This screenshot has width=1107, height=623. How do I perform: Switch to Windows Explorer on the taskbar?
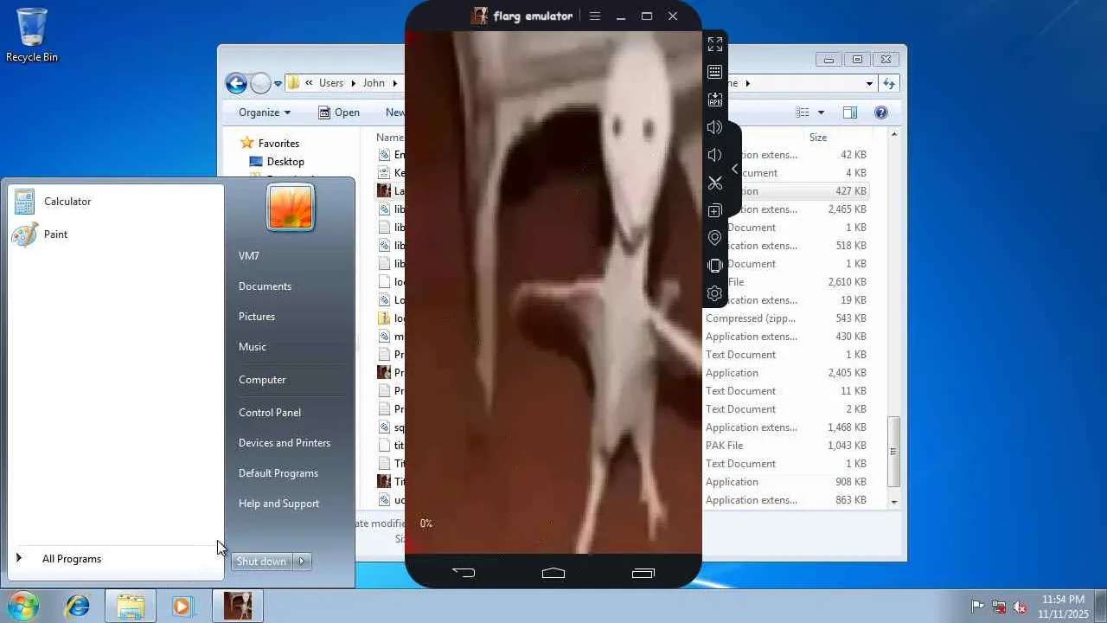[x=131, y=606]
